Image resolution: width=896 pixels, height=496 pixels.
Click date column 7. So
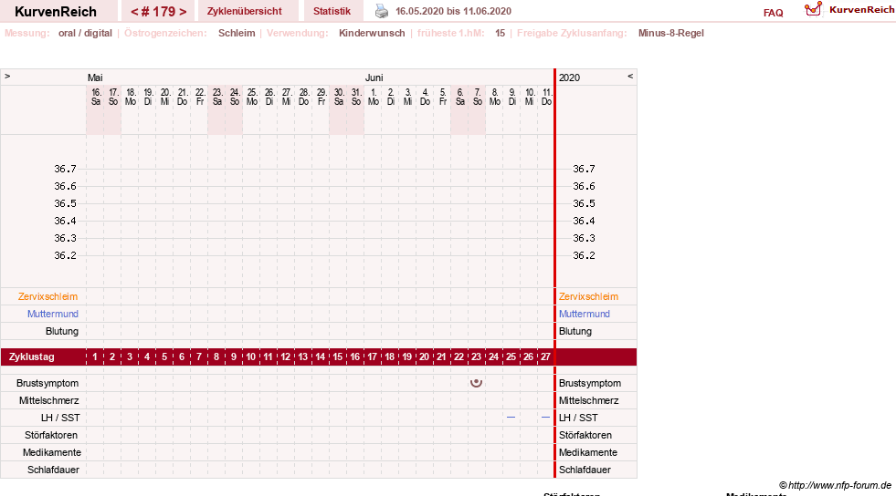pos(477,97)
